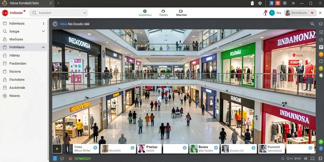Open the red-badged notification icon
Screen dimensions: 324x162
[265, 13]
